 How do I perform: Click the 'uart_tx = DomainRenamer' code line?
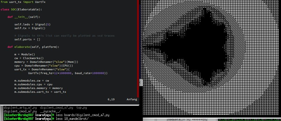[x=42, y=69]
